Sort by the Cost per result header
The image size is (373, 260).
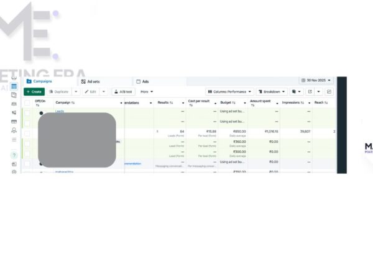coord(199,103)
